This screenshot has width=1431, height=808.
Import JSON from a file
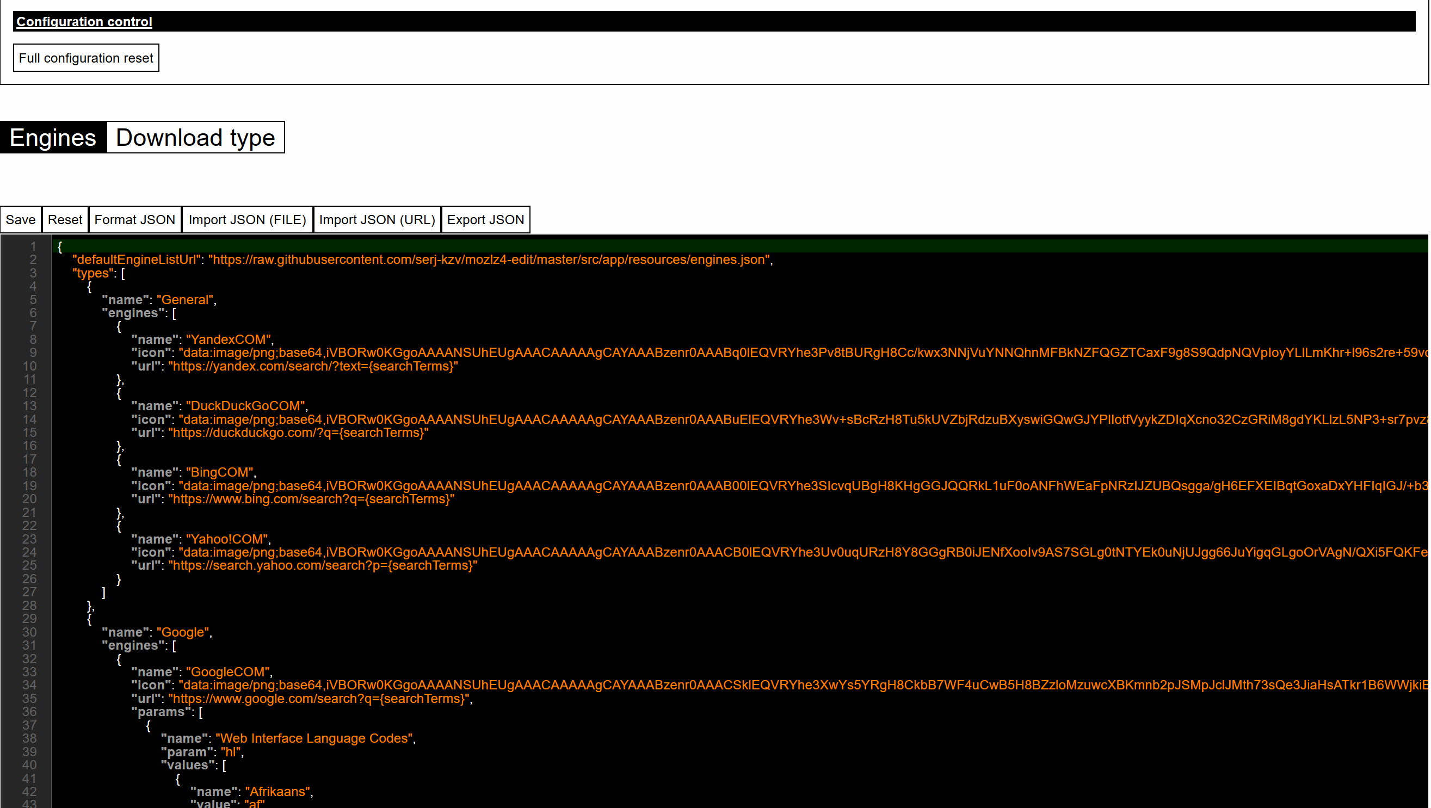(x=248, y=219)
